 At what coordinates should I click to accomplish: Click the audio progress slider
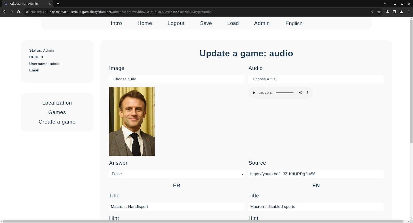285,93
